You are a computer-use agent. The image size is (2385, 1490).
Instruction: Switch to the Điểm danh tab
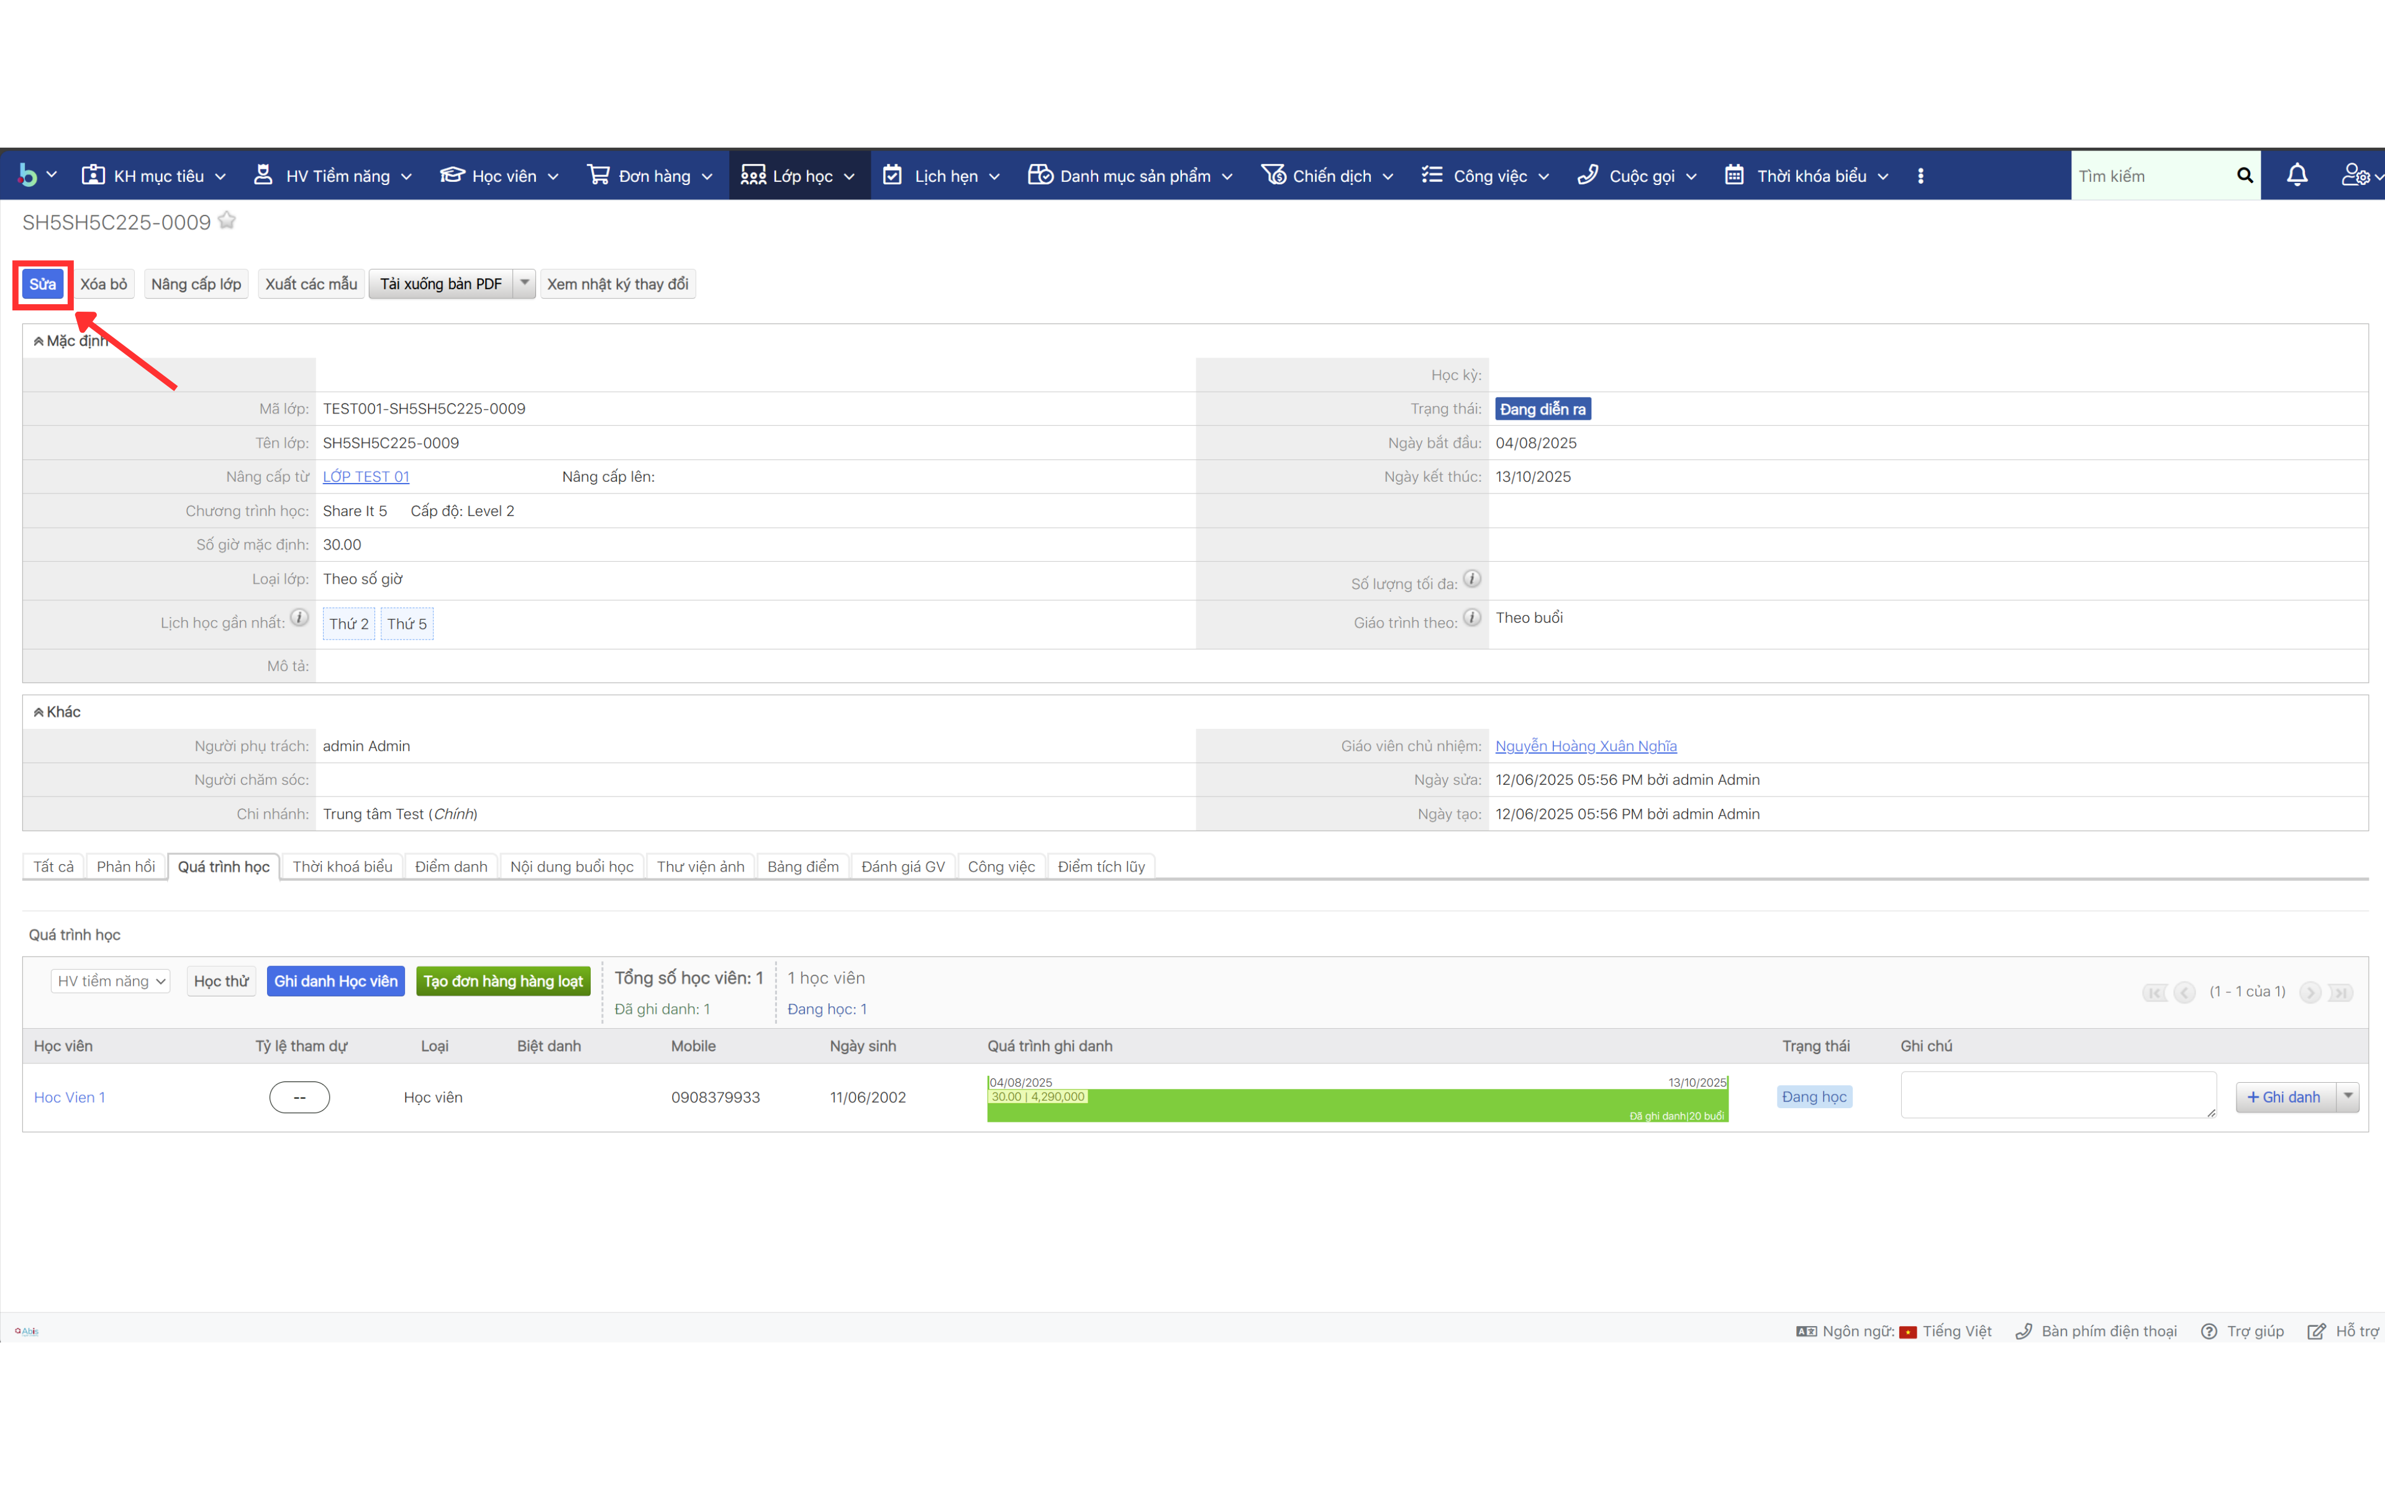[450, 866]
